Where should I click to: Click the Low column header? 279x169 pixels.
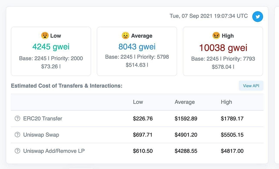[138, 102]
